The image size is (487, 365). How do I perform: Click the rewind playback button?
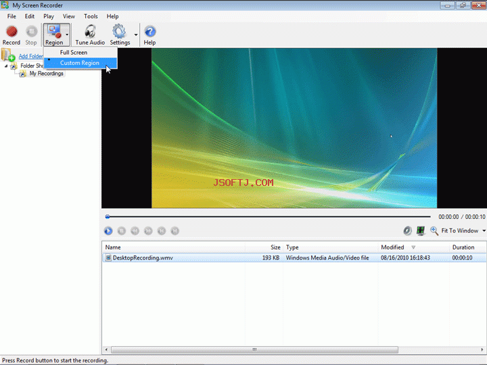click(135, 231)
